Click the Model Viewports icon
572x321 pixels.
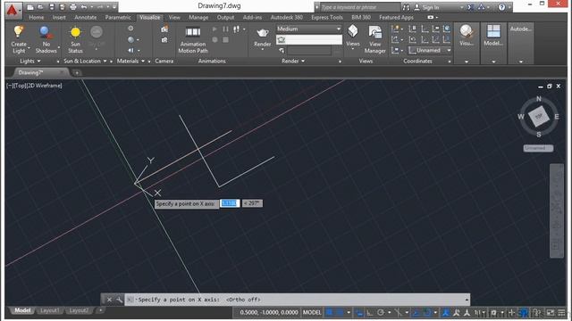click(x=493, y=32)
